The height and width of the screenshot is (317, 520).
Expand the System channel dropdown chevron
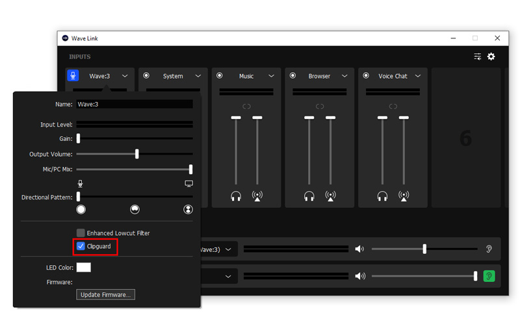(198, 76)
